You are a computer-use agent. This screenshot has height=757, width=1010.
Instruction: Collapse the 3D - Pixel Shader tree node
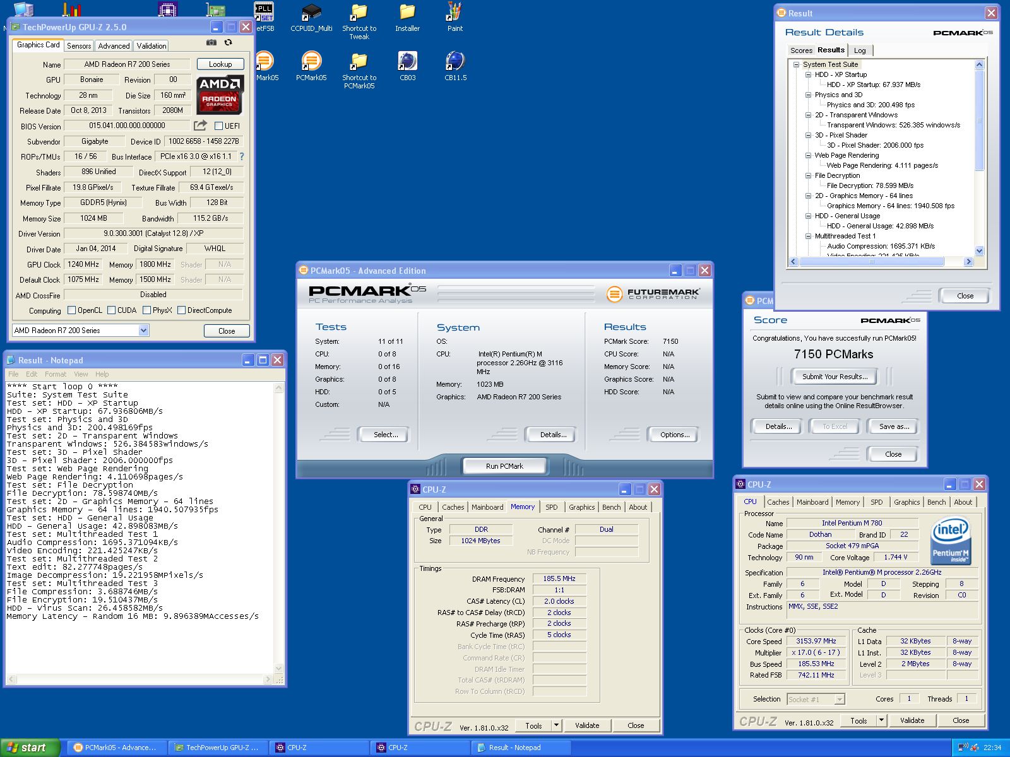point(808,135)
